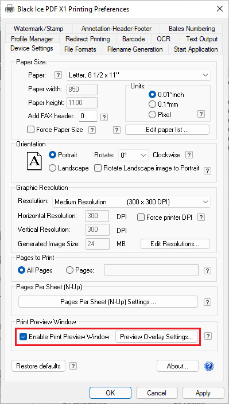Click the help icon in Units group
This screenshot has width=229, height=404.
tap(201, 114)
